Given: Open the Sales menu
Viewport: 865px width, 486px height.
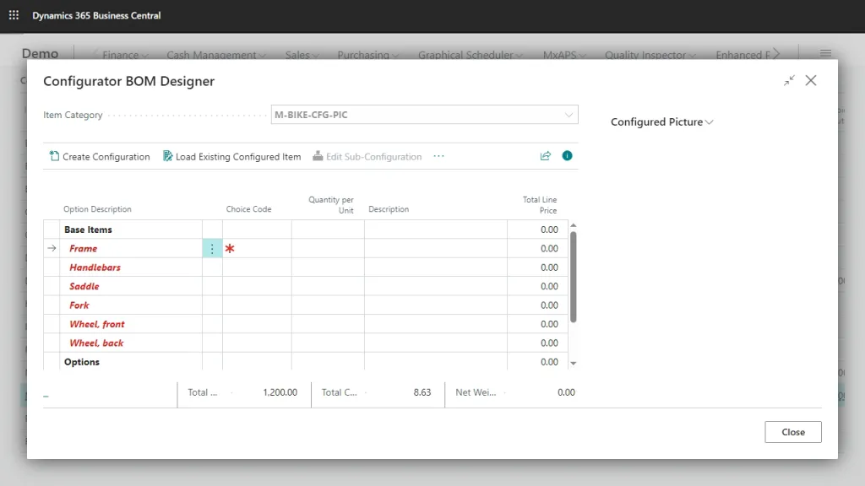Looking at the screenshot, I should coord(301,54).
